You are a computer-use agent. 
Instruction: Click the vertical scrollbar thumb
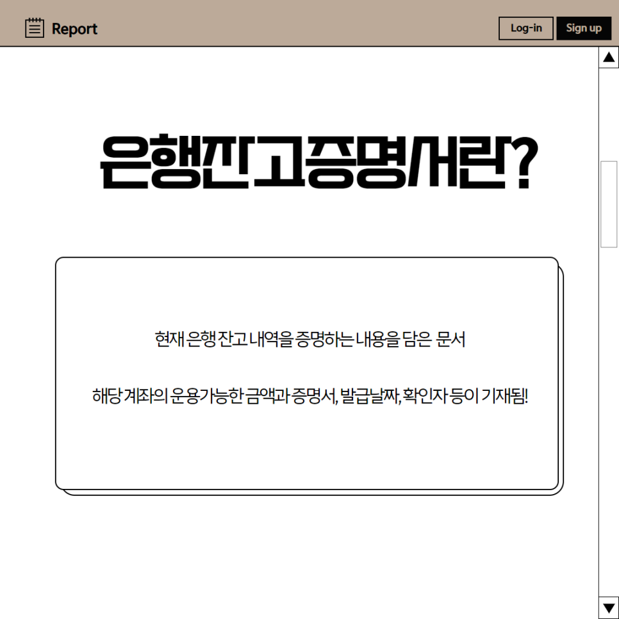(x=609, y=204)
